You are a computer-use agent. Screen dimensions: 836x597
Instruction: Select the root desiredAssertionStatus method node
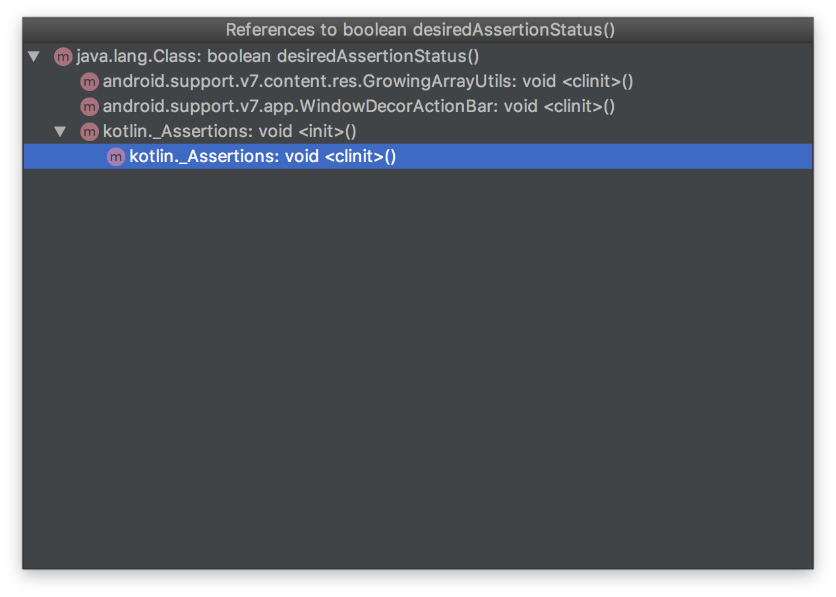[x=277, y=57]
